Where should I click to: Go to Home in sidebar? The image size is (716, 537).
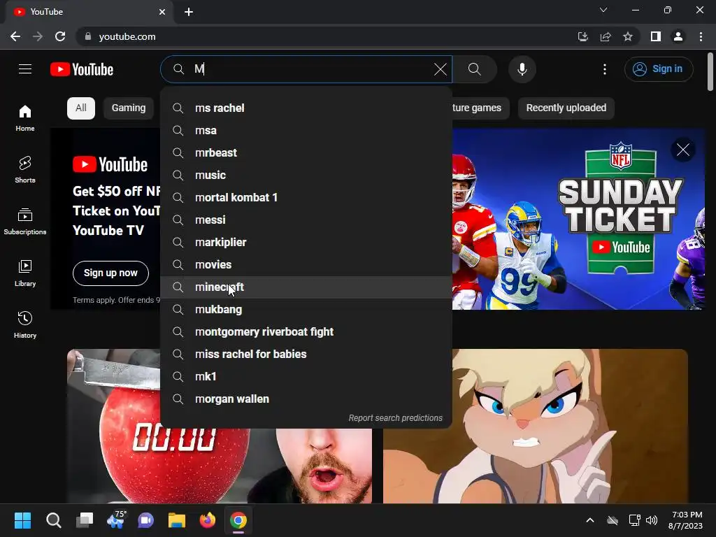(25, 117)
